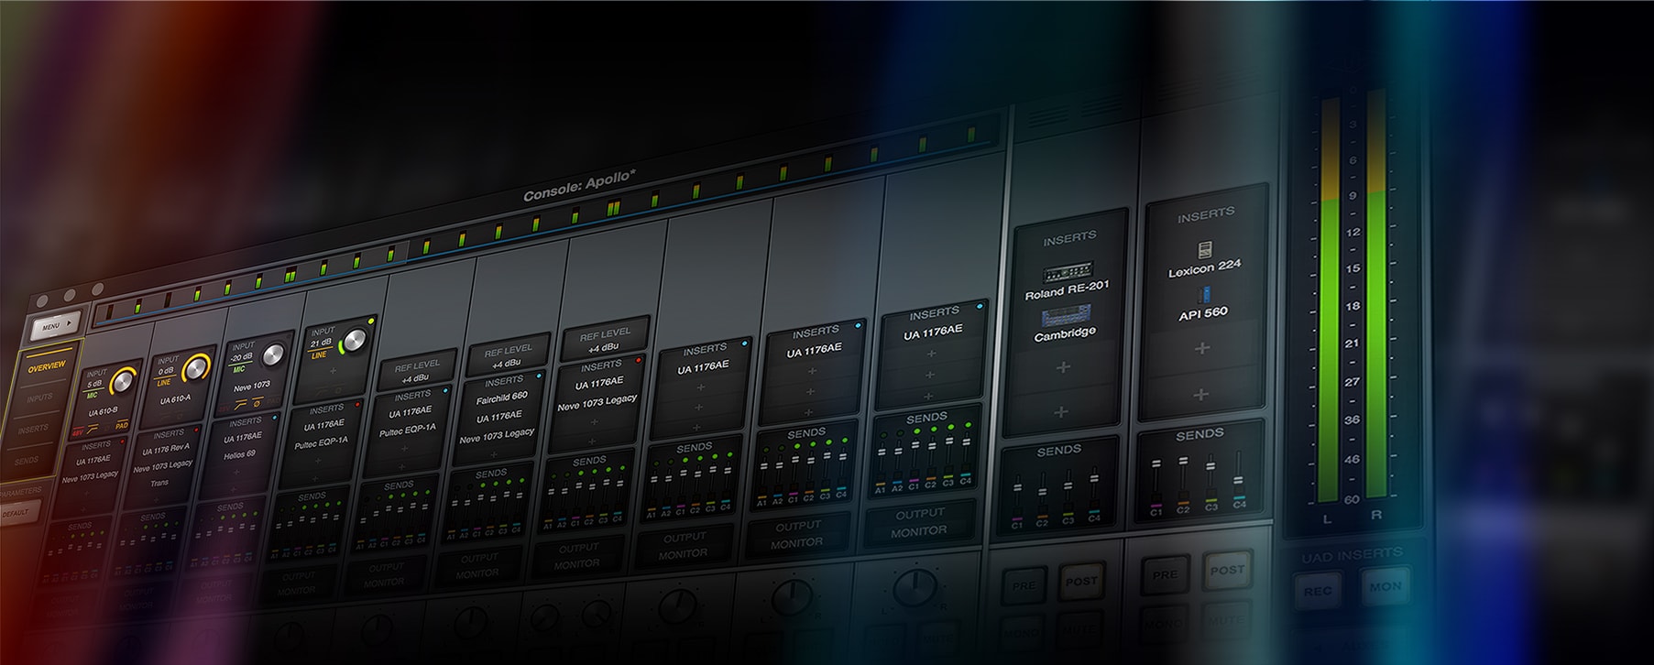Image resolution: width=1654 pixels, height=665 pixels.
Task: Open the Neve 1073 Unison plugin
Action: [x=251, y=387]
